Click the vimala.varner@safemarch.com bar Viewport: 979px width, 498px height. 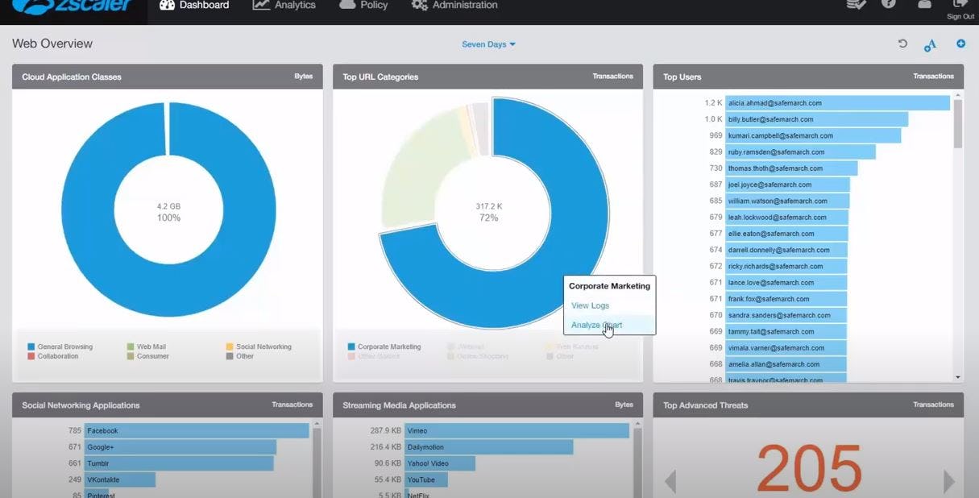(x=786, y=348)
